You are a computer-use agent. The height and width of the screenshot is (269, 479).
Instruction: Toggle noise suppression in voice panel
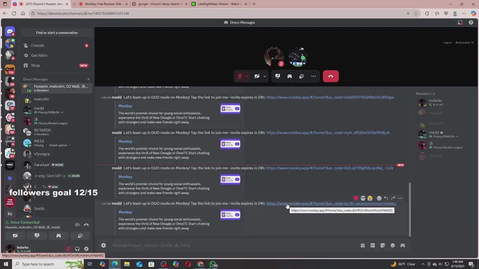coord(77,225)
